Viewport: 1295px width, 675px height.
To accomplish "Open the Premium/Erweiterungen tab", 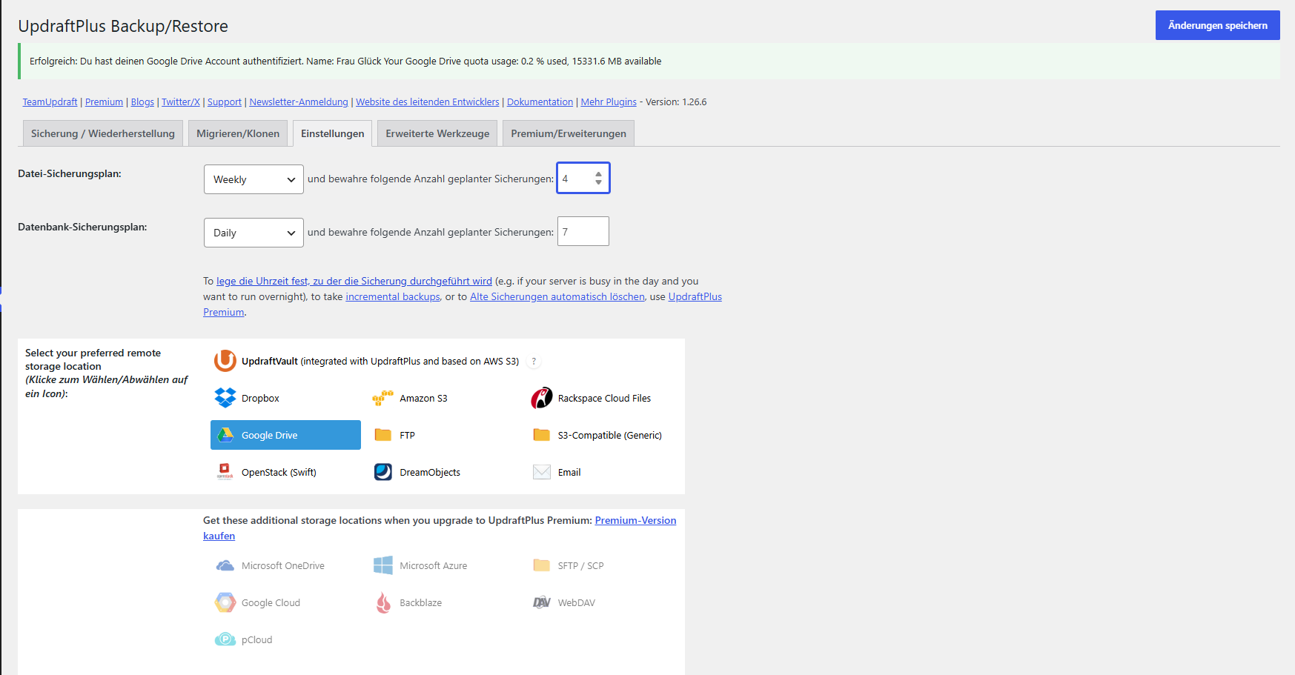I will click(x=569, y=133).
